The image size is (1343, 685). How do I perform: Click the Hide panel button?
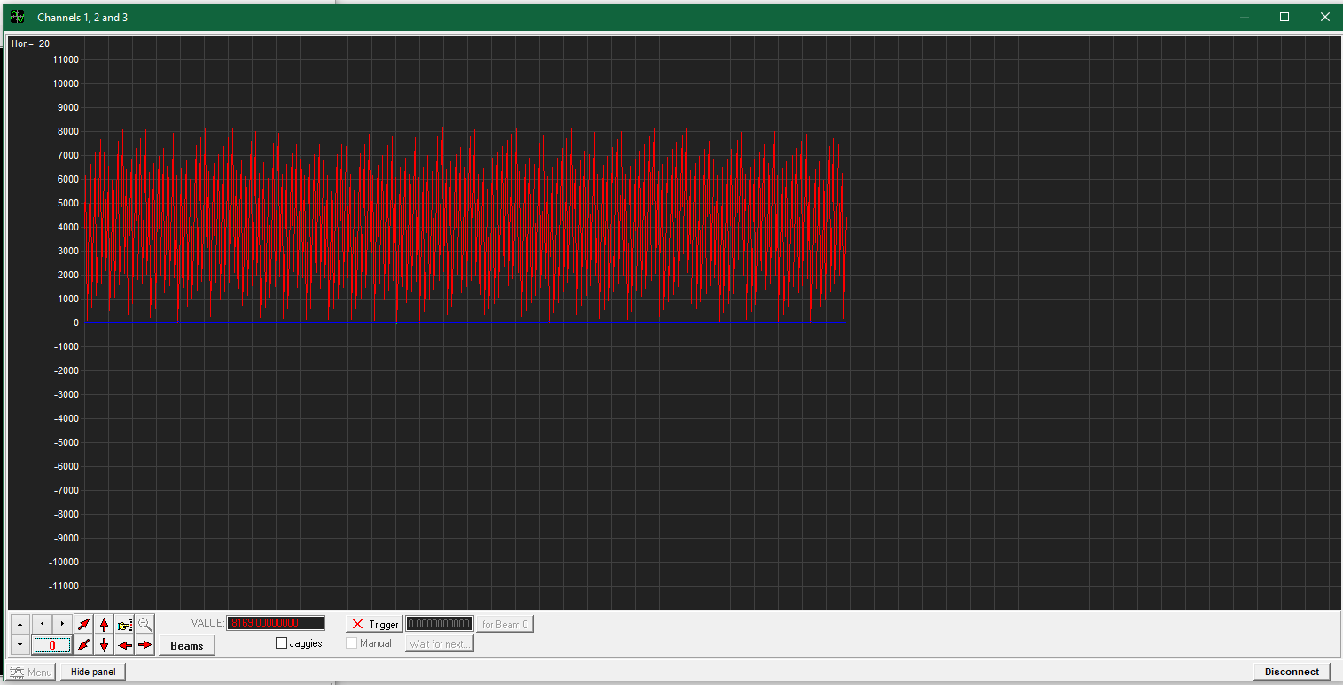coord(93,672)
